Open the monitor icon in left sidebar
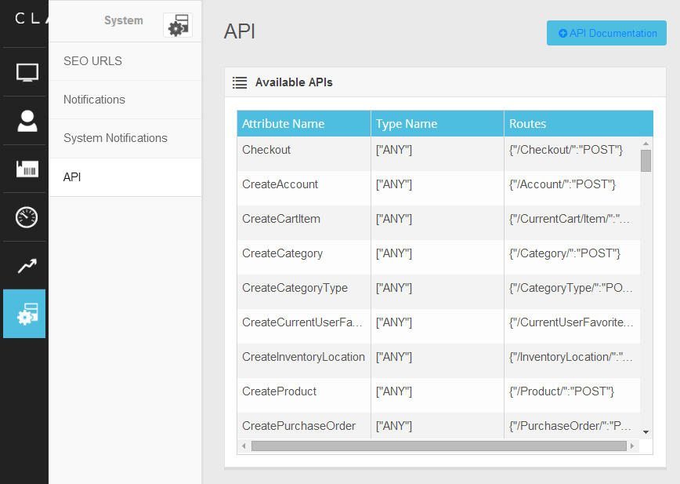This screenshot has height=484, width=680. (27, 73)
